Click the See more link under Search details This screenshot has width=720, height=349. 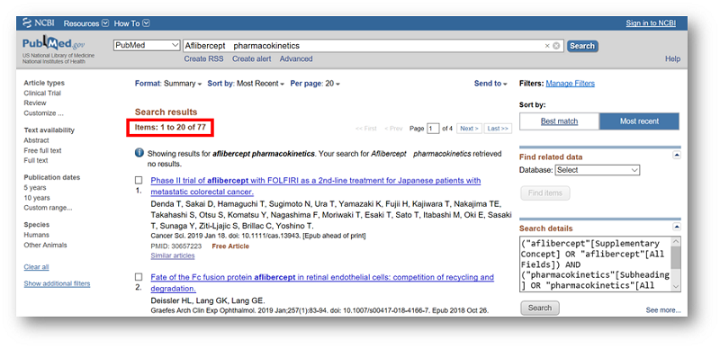click(663, 310)
